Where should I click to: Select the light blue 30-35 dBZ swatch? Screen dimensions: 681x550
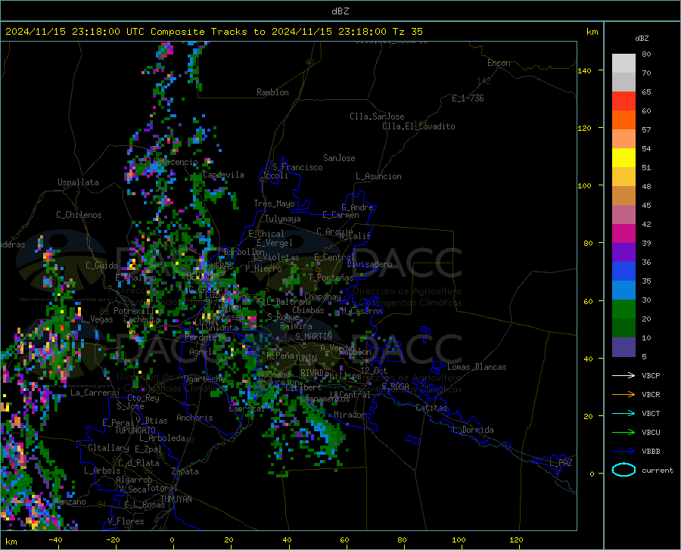(x=623, y=291)
